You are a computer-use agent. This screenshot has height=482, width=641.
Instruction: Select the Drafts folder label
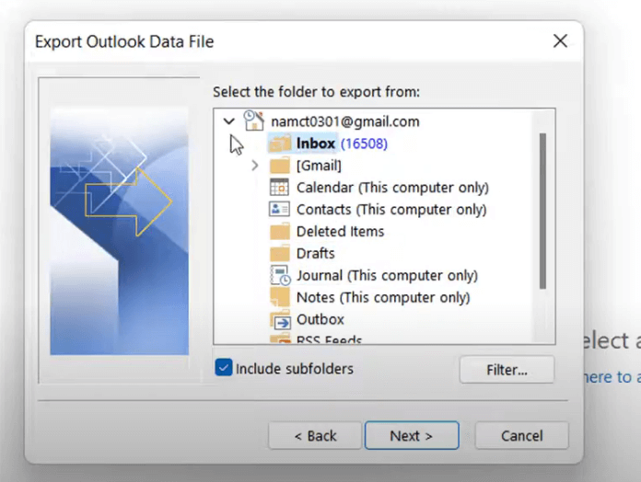315,253
